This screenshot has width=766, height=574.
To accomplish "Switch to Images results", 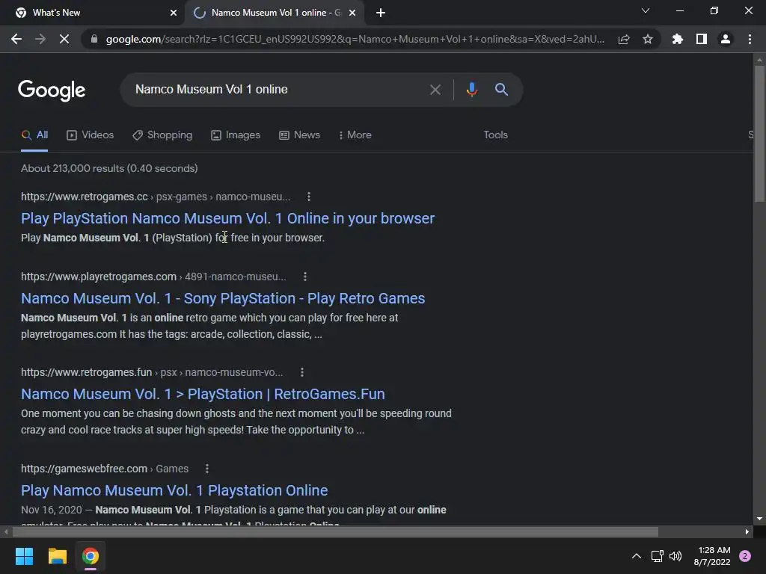I will click(x=236, y=135).
